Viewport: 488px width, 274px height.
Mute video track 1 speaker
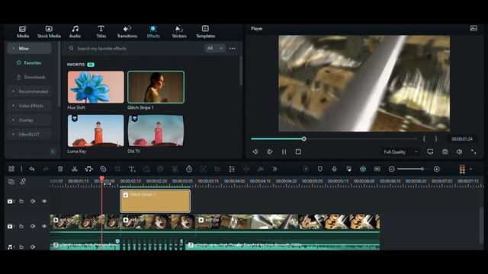tap(33, 226)
